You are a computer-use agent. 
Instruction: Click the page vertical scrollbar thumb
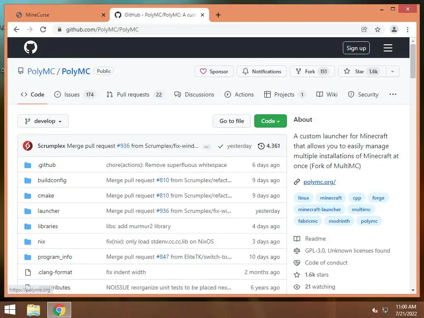[413, 61]
